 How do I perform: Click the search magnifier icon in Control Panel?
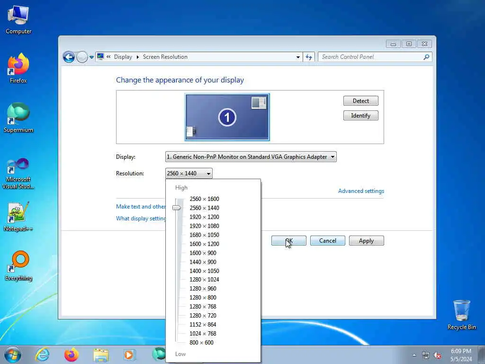[x=427, y=57]
